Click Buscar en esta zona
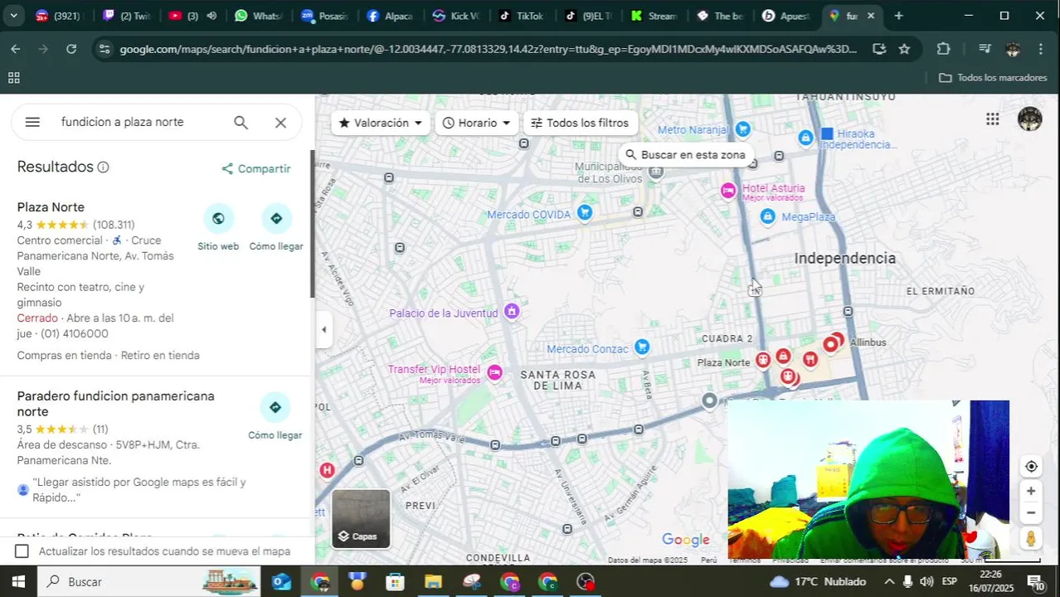The height and width of the screenshot is (597, 1060). point(685,155)
